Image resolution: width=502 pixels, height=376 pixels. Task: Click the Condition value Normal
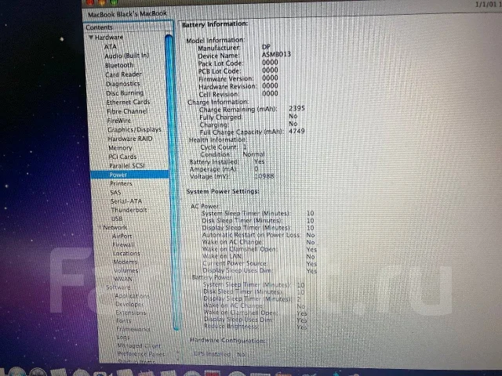[253, 154]
